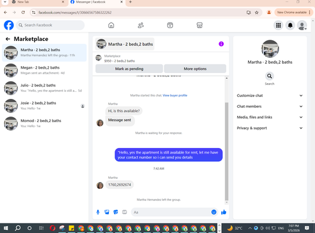Expand Chat members section
The height and width of the screenshot is (233, 315).
pyautogui.click(x=270, y=106)
